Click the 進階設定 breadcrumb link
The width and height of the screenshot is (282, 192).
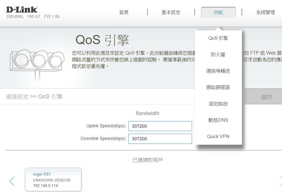[17, 97]
